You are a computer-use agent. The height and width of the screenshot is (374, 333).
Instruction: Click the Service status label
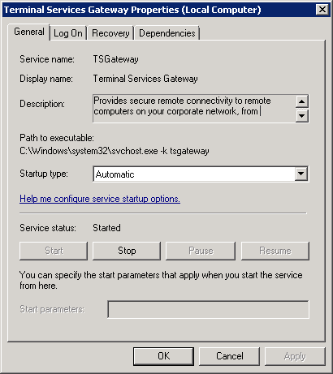[48, 228]
